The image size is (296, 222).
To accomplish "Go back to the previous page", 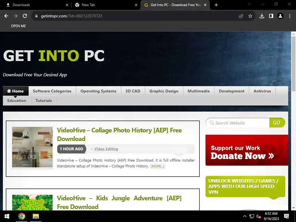I will [x=6, y=16].
